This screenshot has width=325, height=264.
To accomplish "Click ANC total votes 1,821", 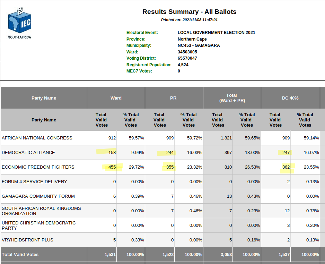I will (226, 138).
